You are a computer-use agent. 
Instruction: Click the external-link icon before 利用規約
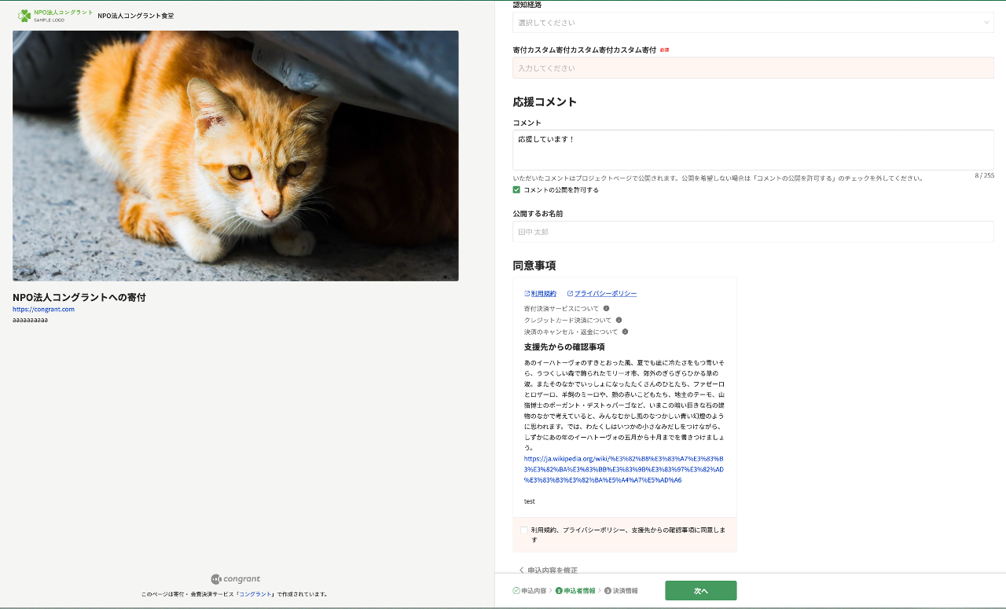pyautogui.click(x=527, y=294)
